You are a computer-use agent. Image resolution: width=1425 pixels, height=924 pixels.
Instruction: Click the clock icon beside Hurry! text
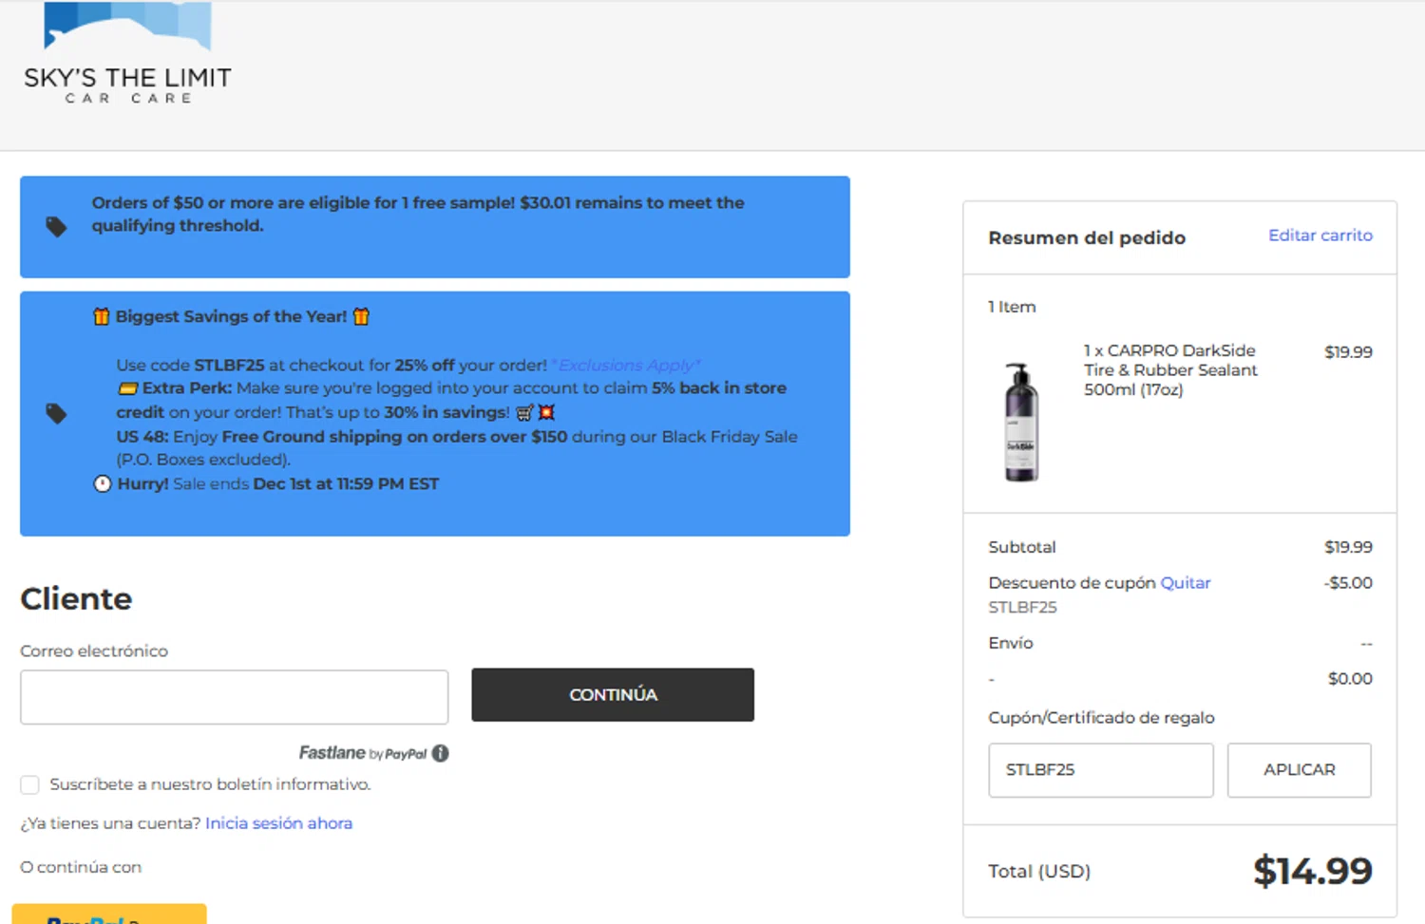[x=103, y=483]
